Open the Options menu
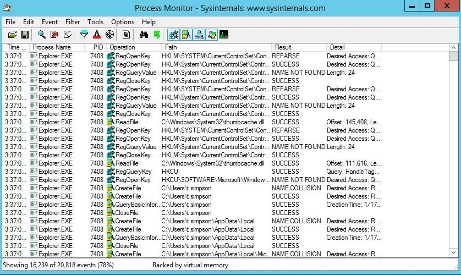This screenshot has height=275, width=461. click(123, 22)
